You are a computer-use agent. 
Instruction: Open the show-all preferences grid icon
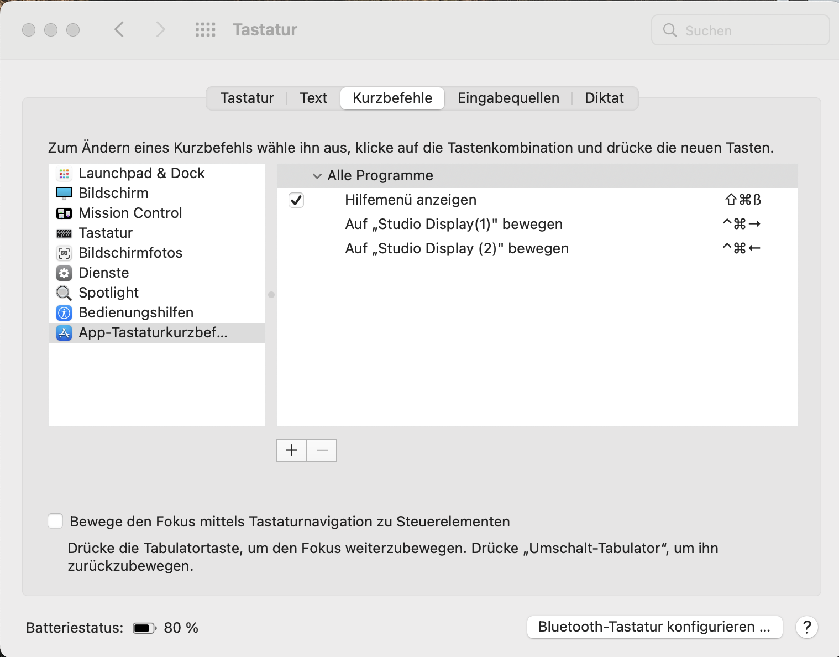205,30
